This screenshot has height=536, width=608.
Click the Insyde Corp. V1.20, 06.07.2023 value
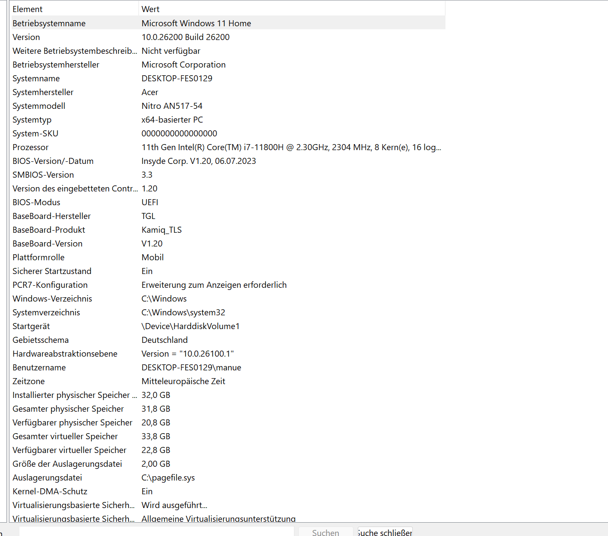tap(199, 161)
